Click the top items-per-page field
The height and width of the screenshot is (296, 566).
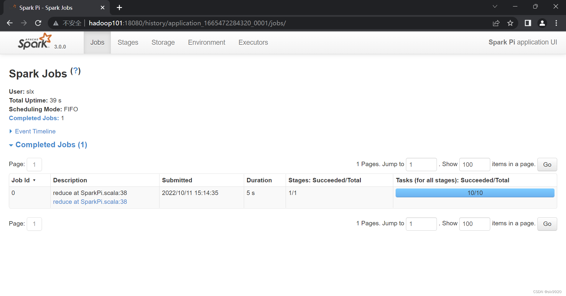475,164
